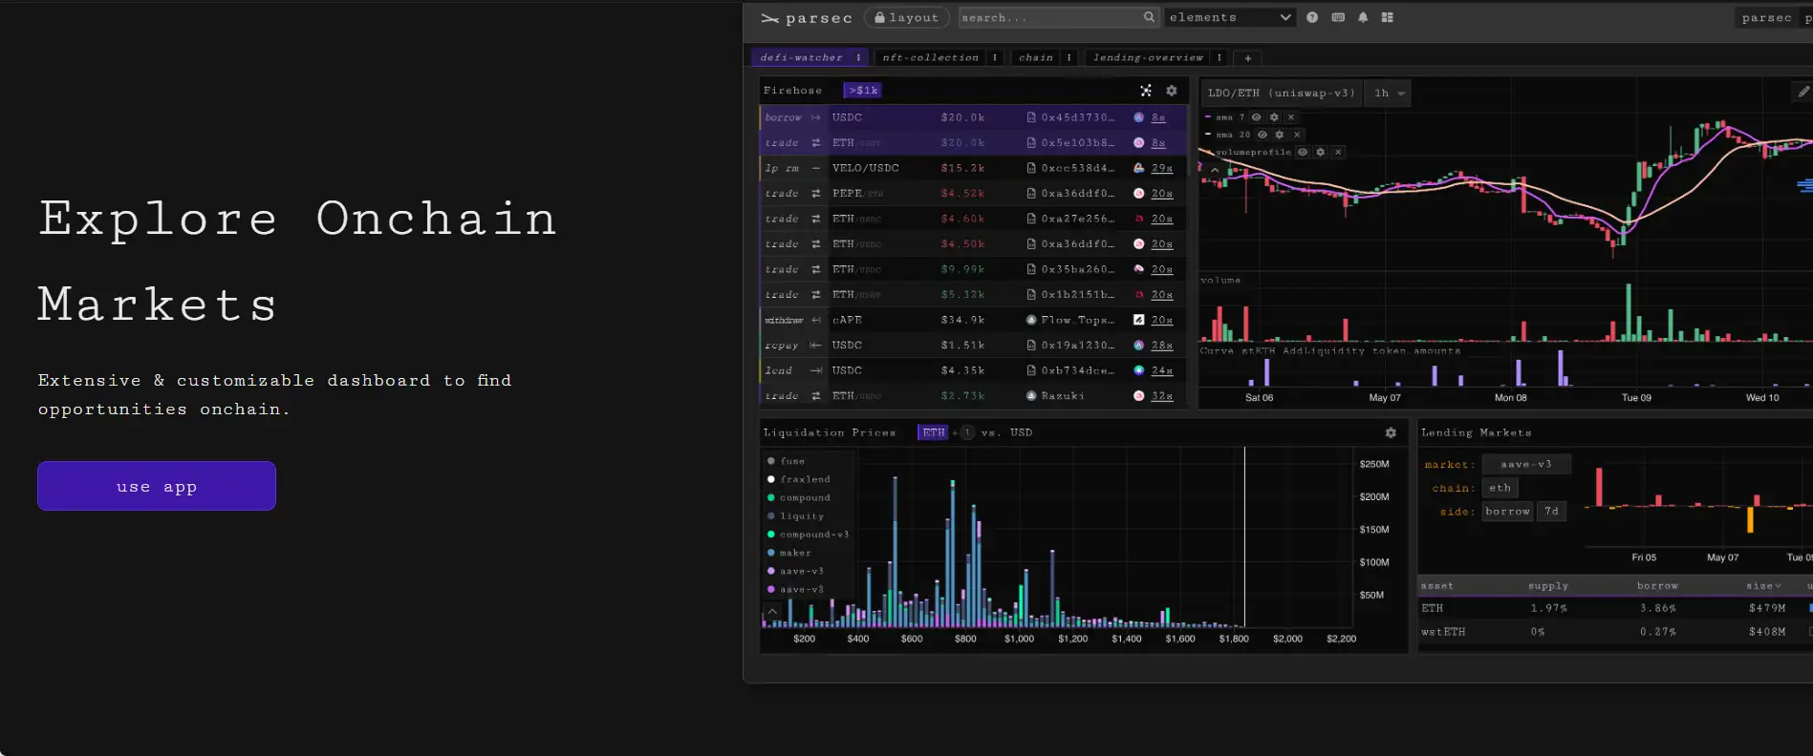Open the aave-v3 market selector
Image resolution: width=1813 pixels, height=756 pixels.
coord(1525,464)
